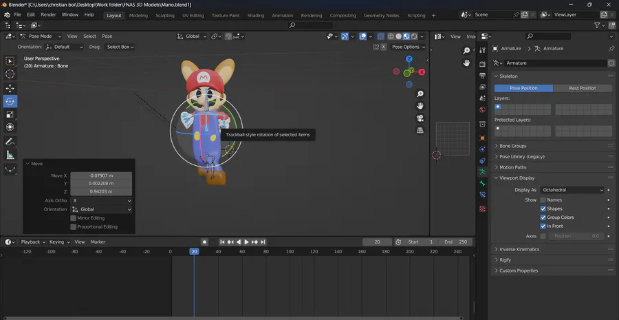This screenshot has width=619, height=320.
Task: Adjust the Move Z value field
Action: tap(101, 191)
